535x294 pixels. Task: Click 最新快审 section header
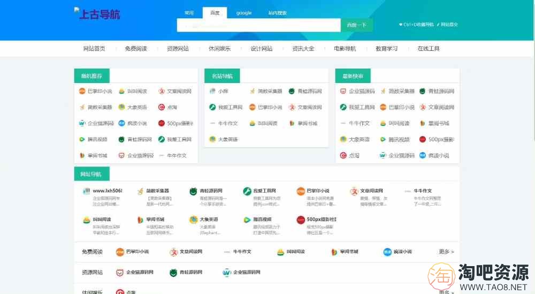tap(353, 76)
